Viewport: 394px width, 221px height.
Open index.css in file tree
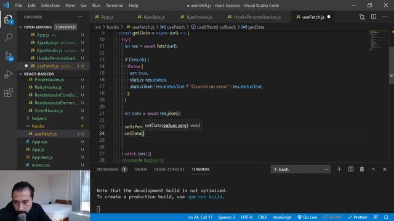pos(54,165)
